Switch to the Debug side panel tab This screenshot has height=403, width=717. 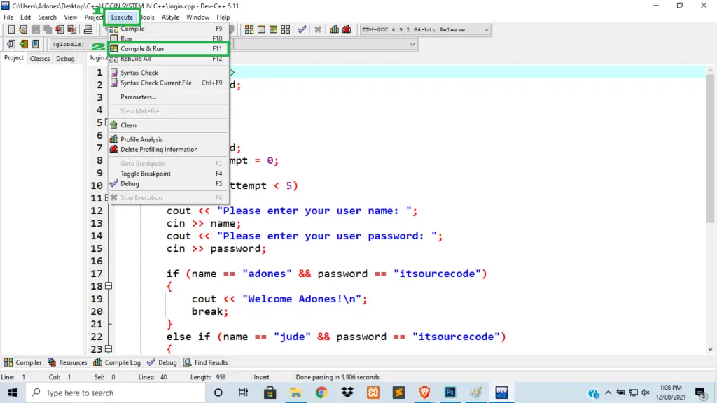[65, 59]
